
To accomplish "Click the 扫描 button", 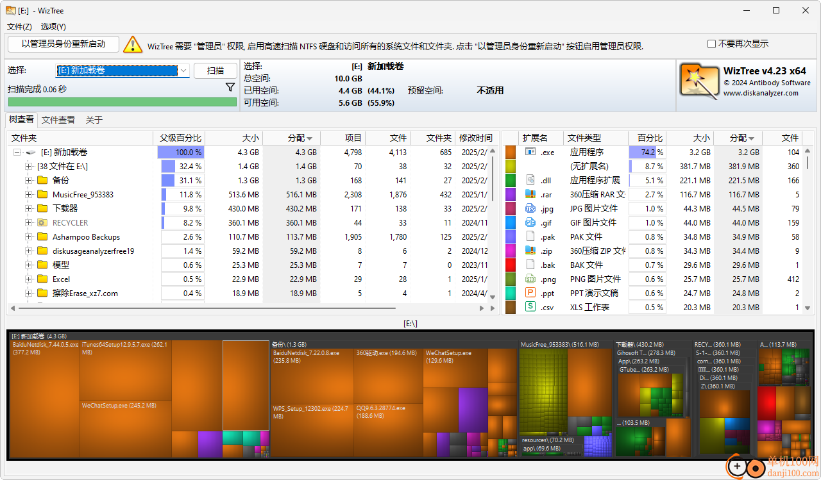I will click(216, 70).
